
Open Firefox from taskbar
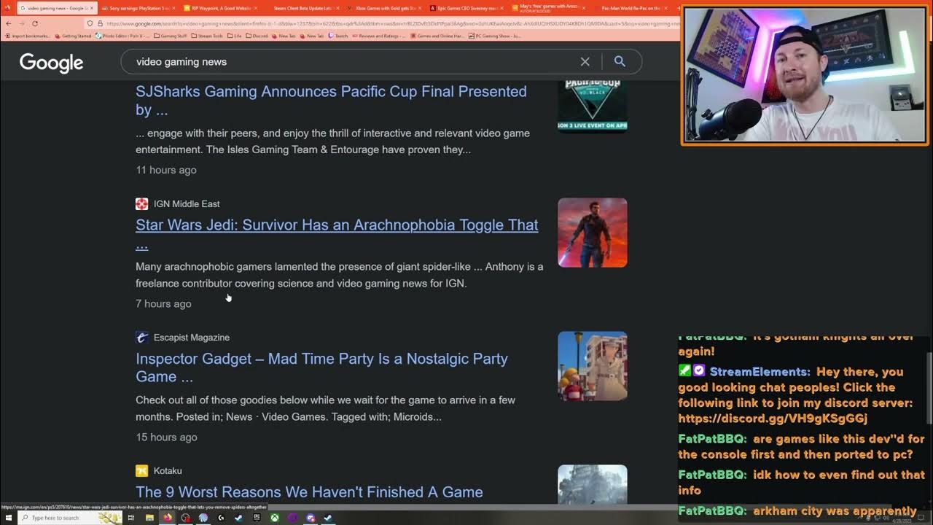pos(167,518)
